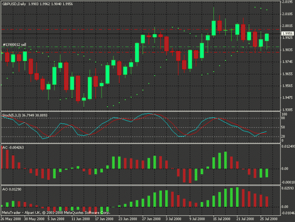Click the Stochastic 80 level label
The height and width of the screenshot is (222, 295).
pyautogui.click(x=283, y=118)
